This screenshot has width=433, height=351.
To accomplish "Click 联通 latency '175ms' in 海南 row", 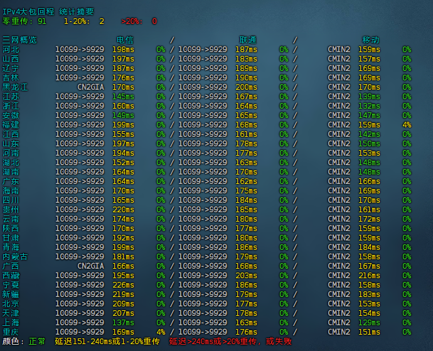I will [246, 191].
